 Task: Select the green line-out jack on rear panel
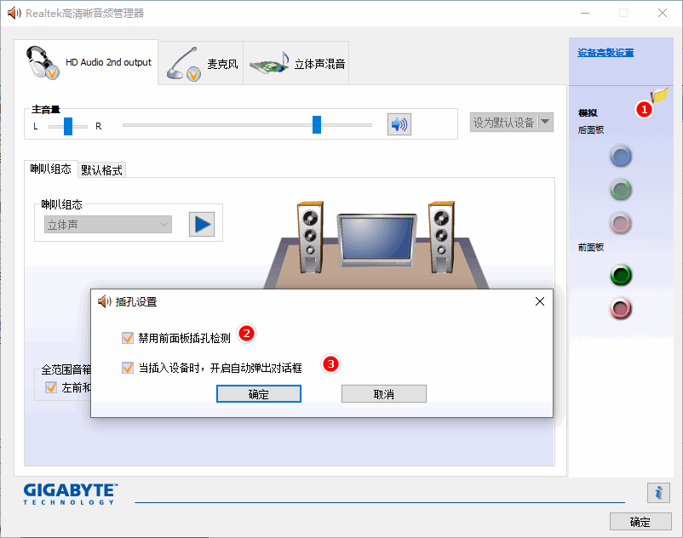pos(620,190)
